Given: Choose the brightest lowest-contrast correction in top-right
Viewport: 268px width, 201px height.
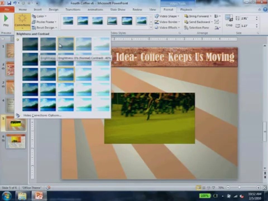Looking at the screenshot, I should click(x=102, y=44).
